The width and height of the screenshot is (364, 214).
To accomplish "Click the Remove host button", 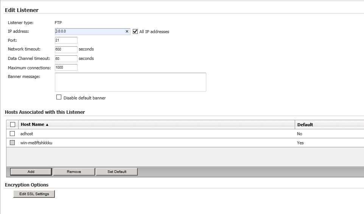I will pos(74,172).
